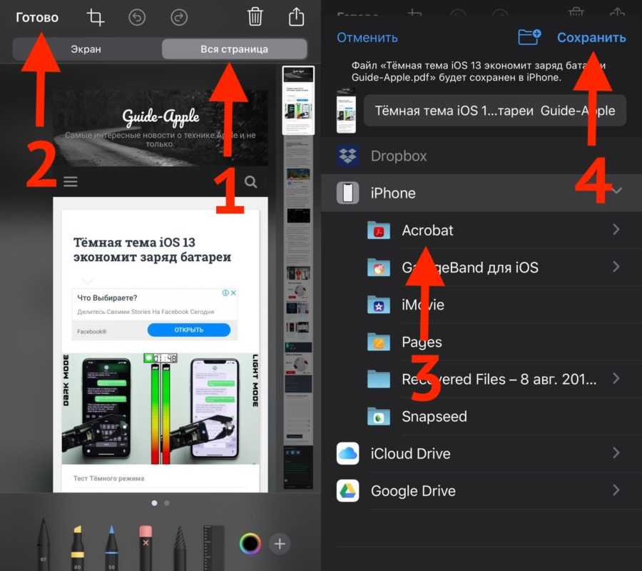Image resolution: width=642 pixels, height=571 pixels.
Task: Tap the Готово button
Action: click(37, 18)
